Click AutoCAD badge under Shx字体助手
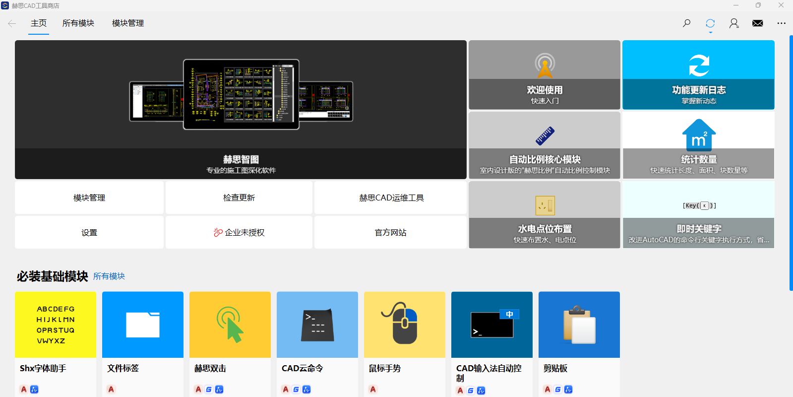The image size is (793, 397). tap(24, 390)
